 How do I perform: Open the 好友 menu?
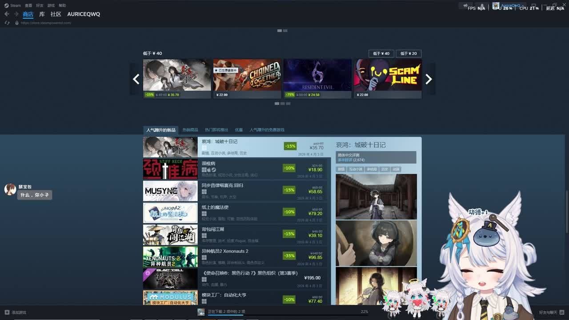point(40,5)
